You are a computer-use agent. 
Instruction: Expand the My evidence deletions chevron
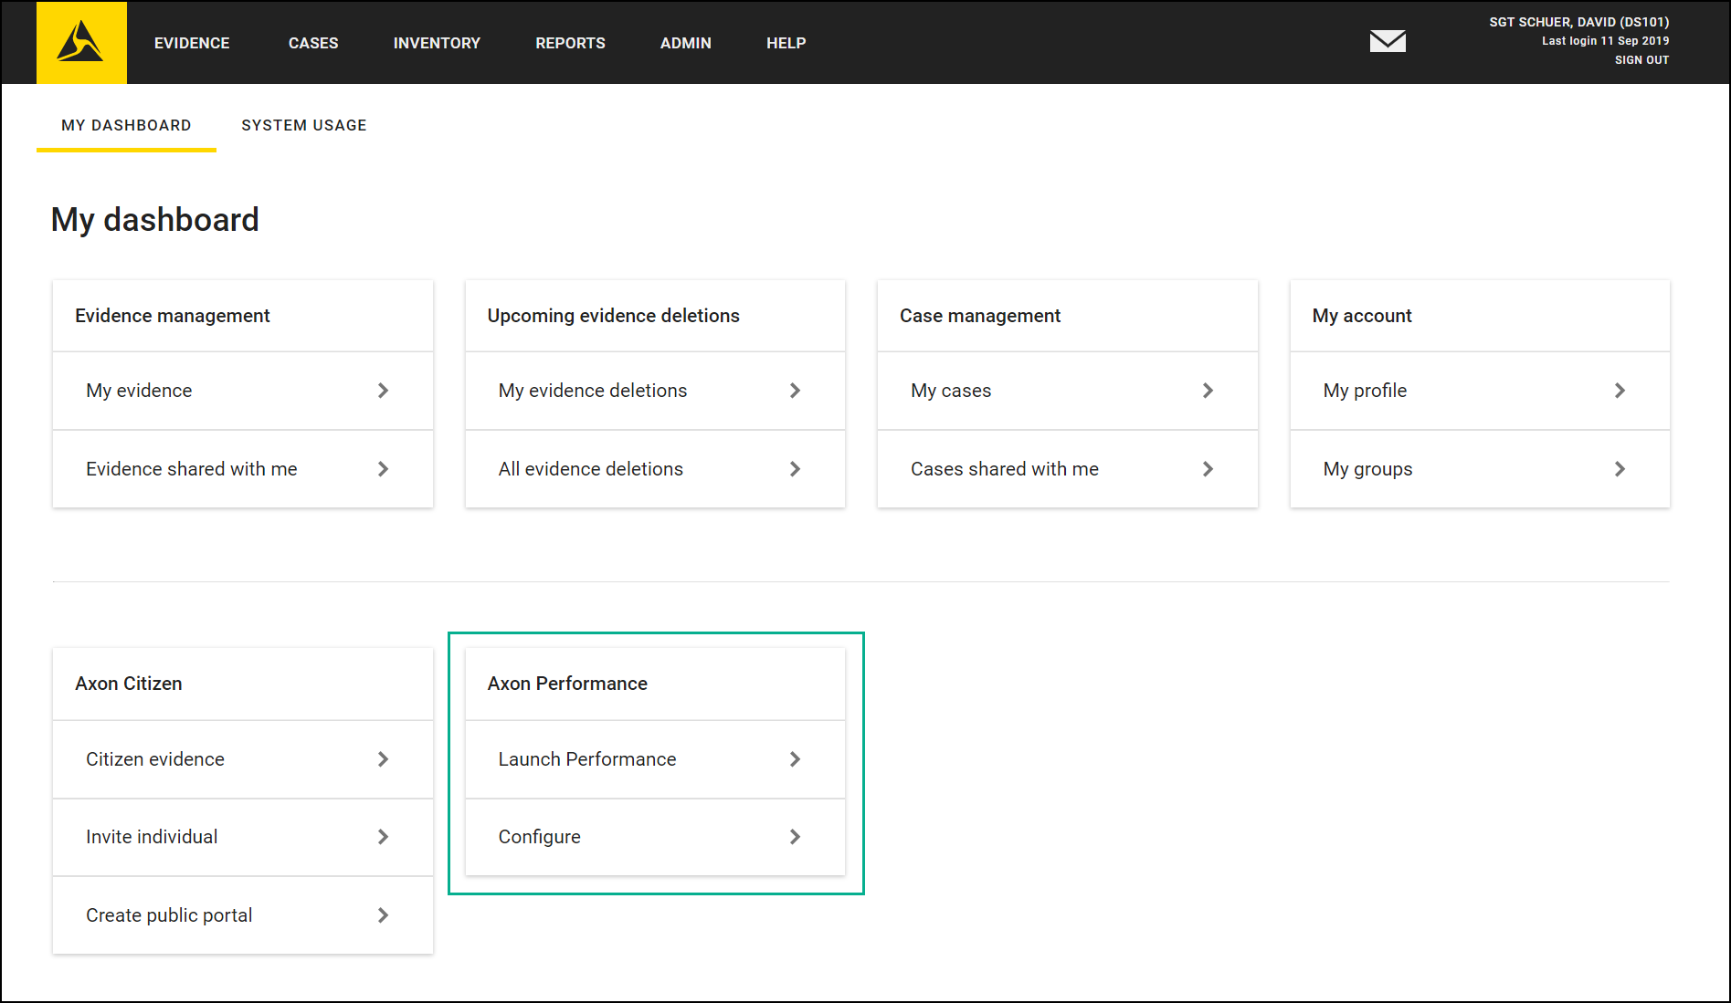coord(796,391)
